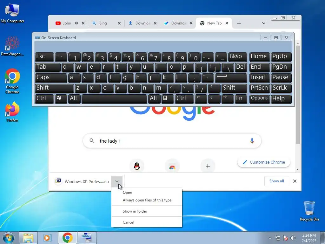Tap the Enter key on the On-Screen Keyboard

(x=231, y=78)
